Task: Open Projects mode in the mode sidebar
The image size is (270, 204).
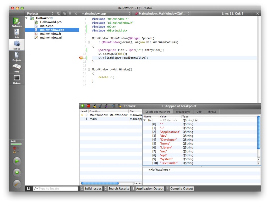Action: coord(17,57)
